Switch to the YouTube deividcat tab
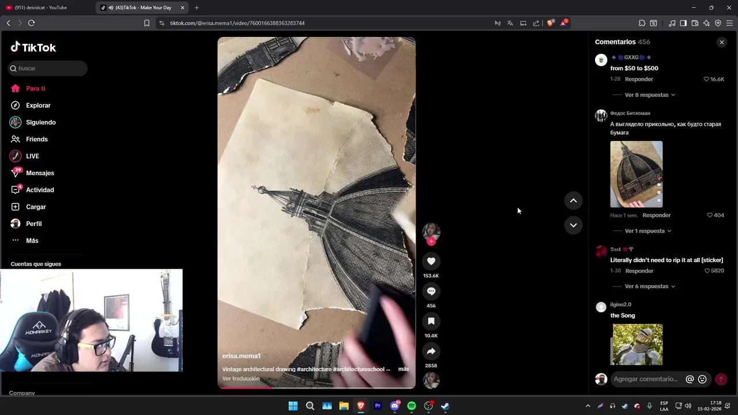The image size is (738, 415). [46, 7]
